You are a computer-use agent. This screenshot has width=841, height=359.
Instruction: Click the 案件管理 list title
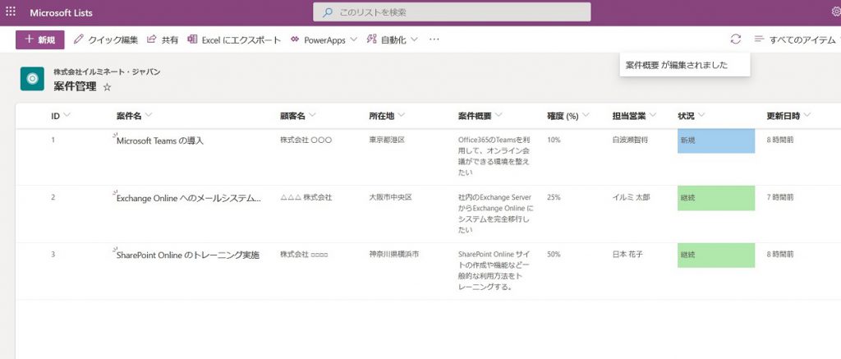75,86
